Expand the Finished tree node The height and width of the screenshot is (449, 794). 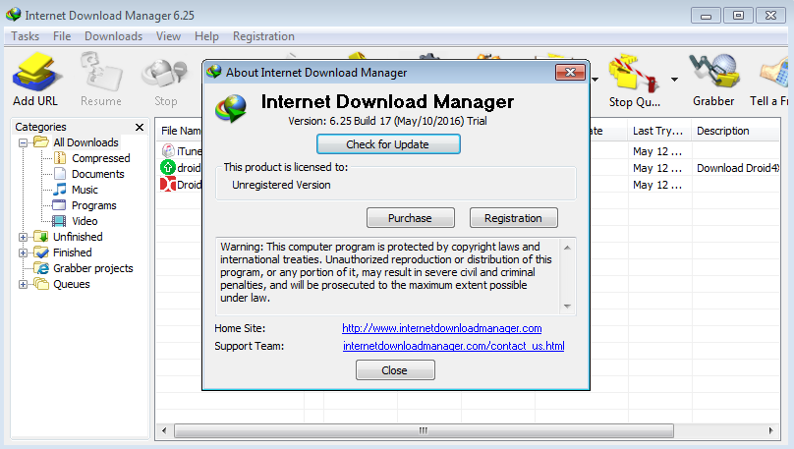(23, 253)
